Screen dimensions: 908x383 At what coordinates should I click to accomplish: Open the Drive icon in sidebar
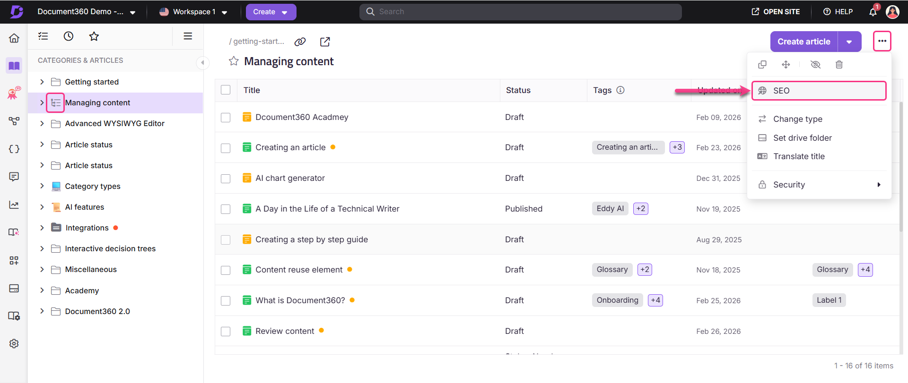coord(14,288)
